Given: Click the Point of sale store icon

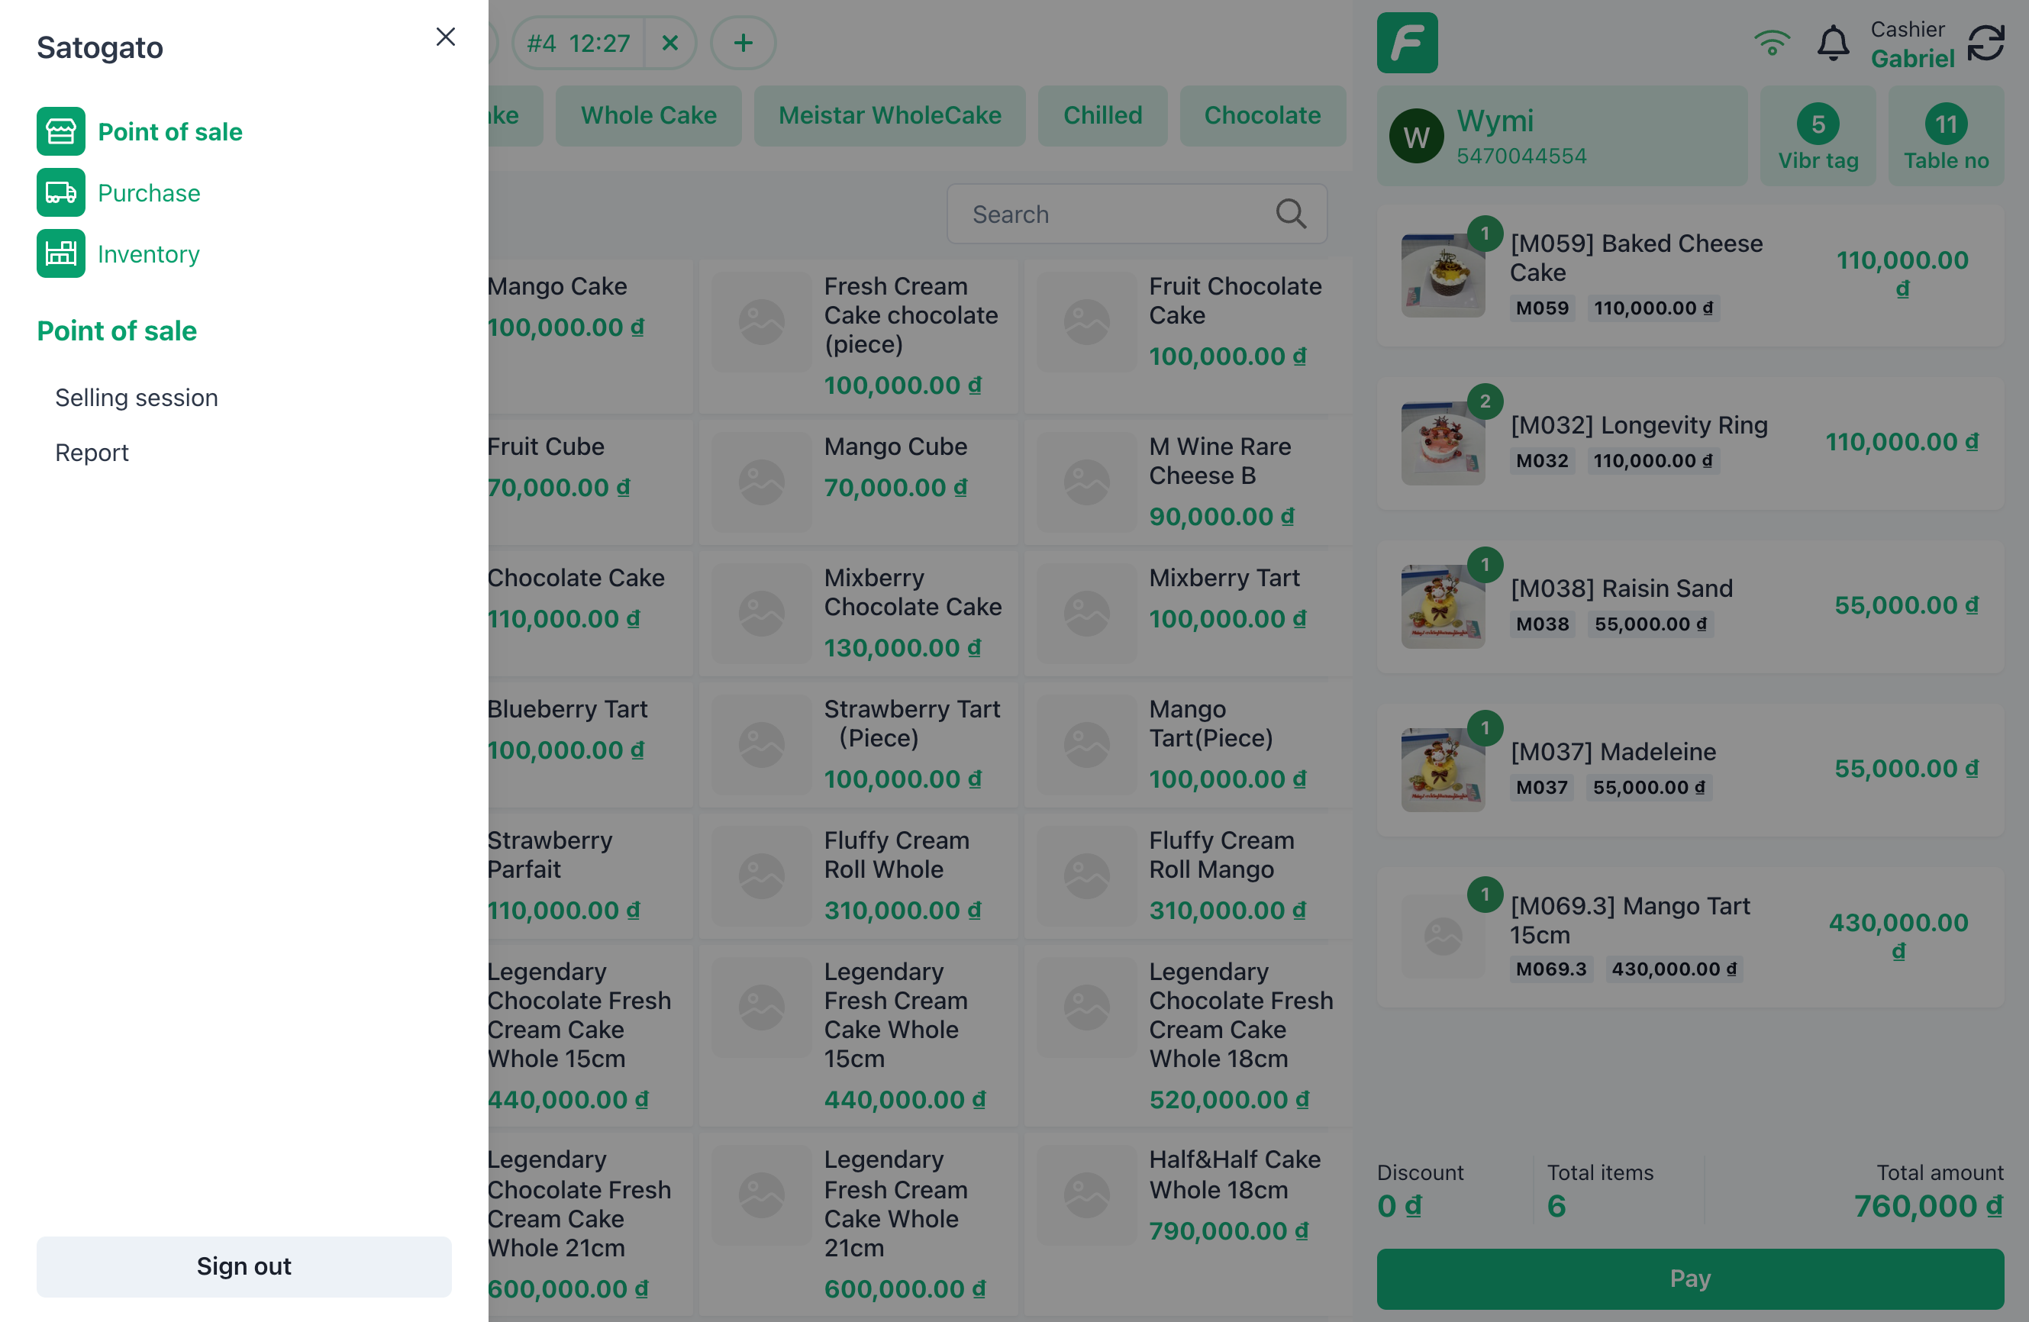Looking at the screenshot, I should tap(60, 131).
